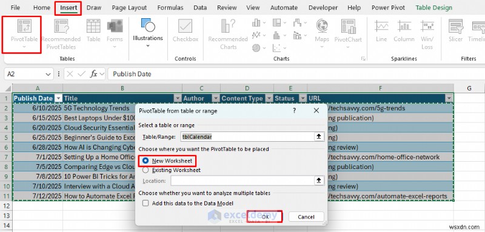
Task: Insert a Line sparkline
Action: click(381, 30)
